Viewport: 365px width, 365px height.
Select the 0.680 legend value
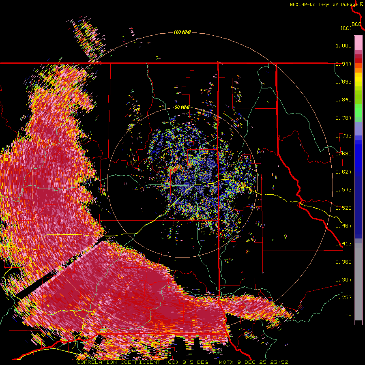[344, 154]
